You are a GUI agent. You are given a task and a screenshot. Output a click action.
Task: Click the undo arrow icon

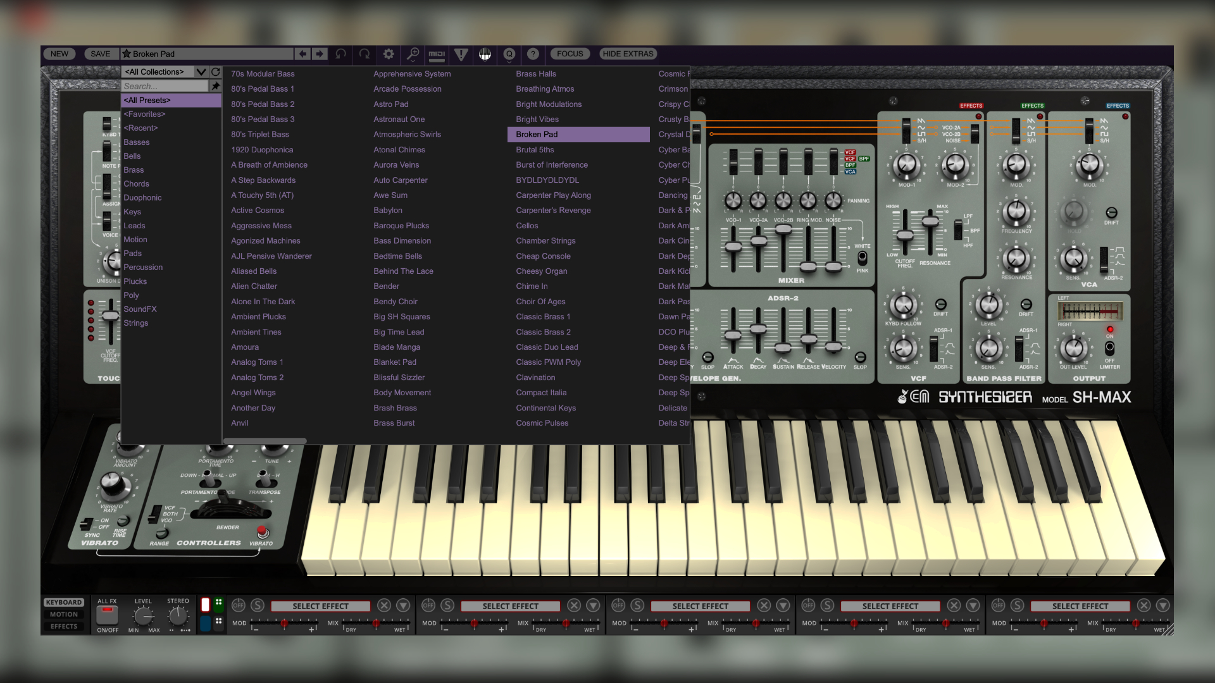click(340, 54)
